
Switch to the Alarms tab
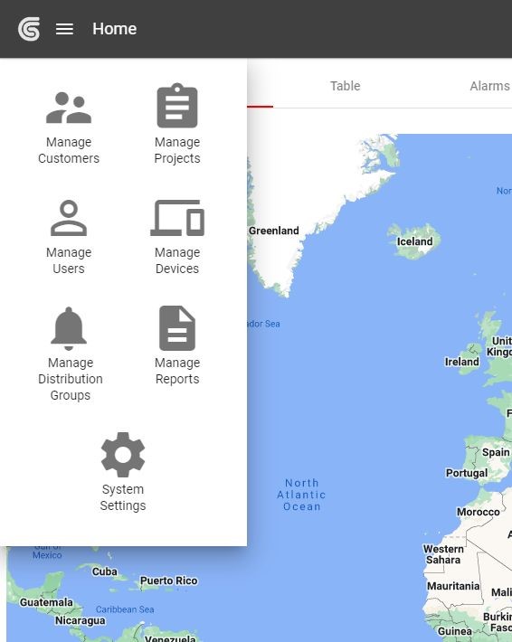coord(490,86)
